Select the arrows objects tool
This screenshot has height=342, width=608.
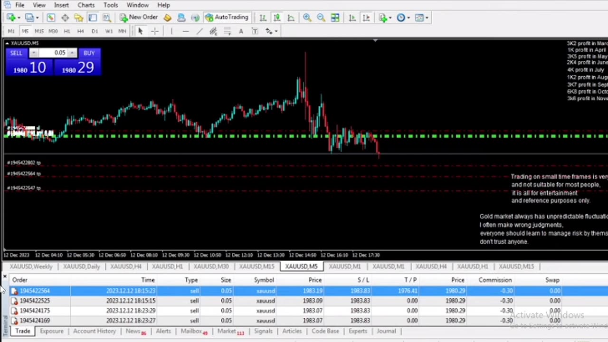[x=269, y=31]
